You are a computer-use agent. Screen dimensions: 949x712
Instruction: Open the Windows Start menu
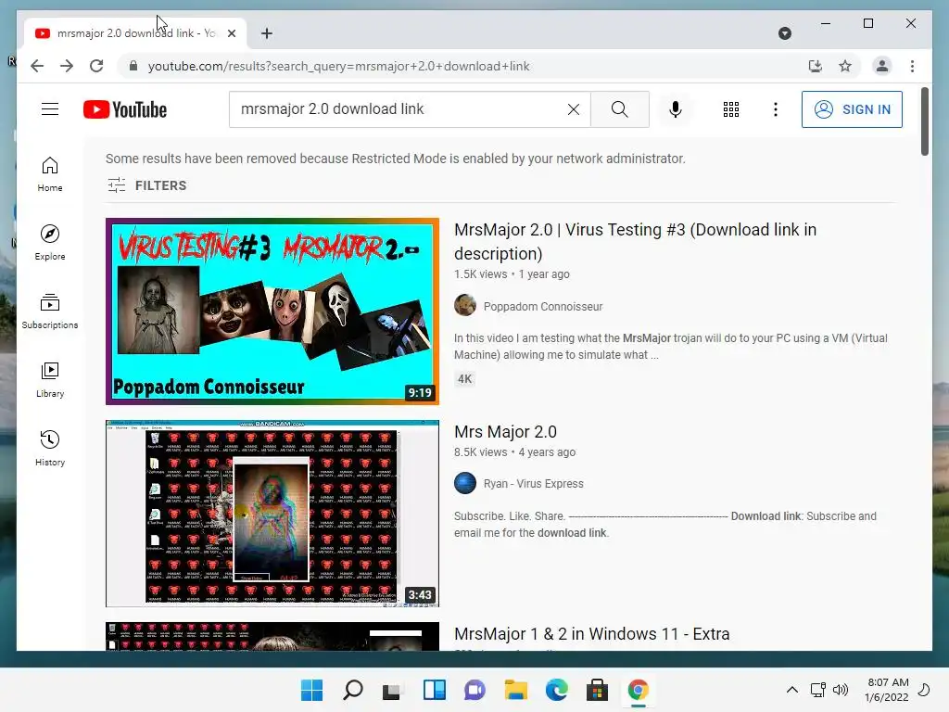point(311,690)
